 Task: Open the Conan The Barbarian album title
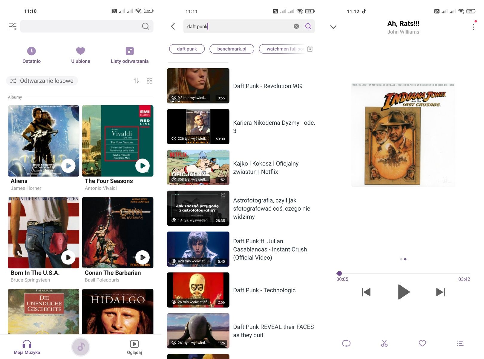(113, 273)
